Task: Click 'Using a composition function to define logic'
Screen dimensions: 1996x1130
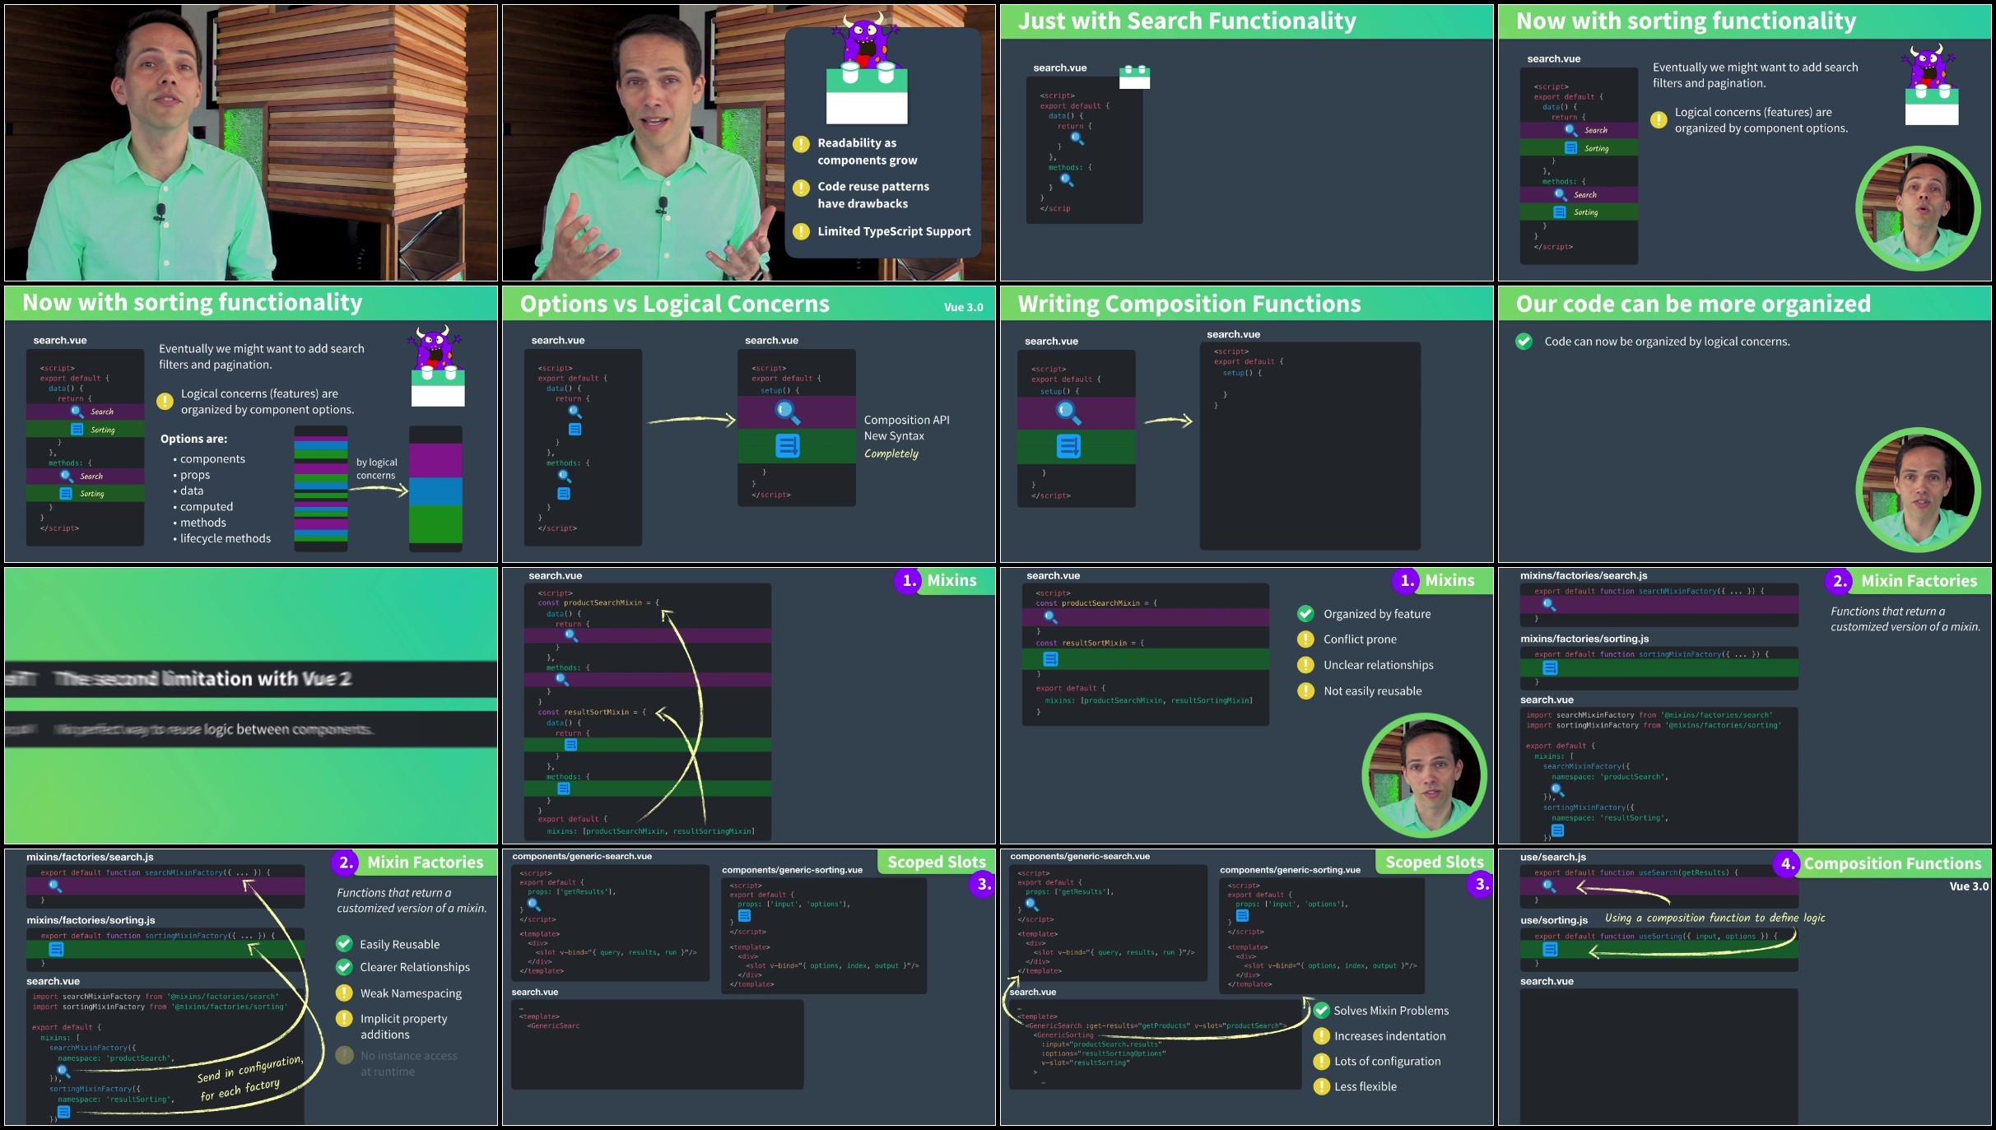Action: 1715,918
